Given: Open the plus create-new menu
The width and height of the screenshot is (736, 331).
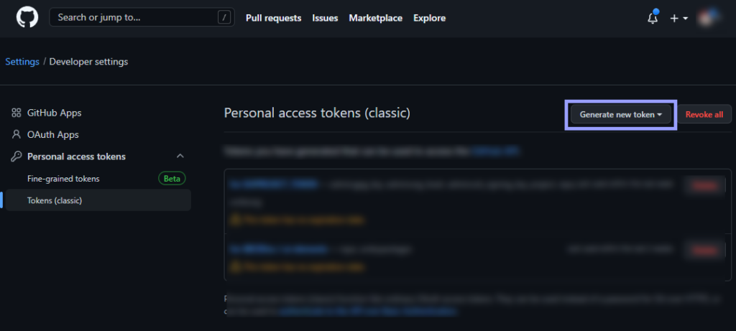Looking at the screenshot, I should [x=678, y=18].
